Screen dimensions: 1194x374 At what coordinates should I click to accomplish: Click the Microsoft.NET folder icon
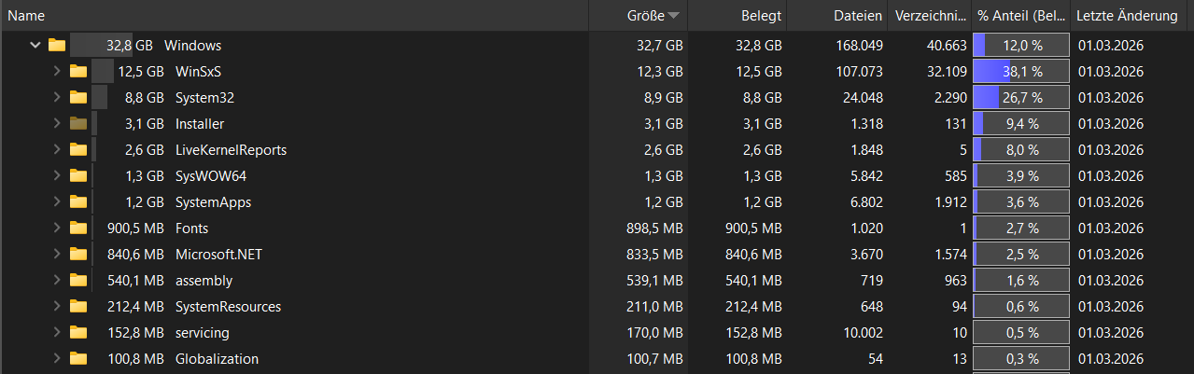(x=77, y=254)
